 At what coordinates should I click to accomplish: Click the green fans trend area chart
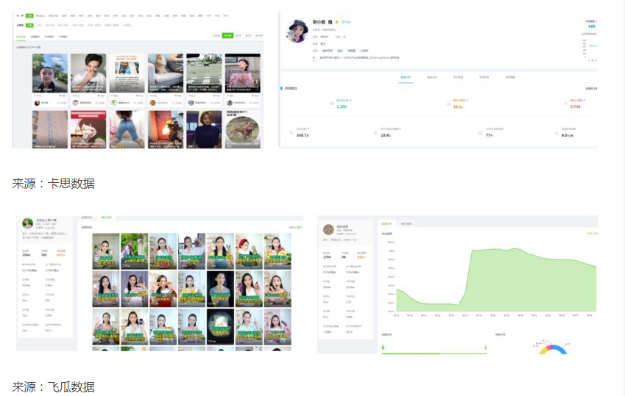(496, 280)
